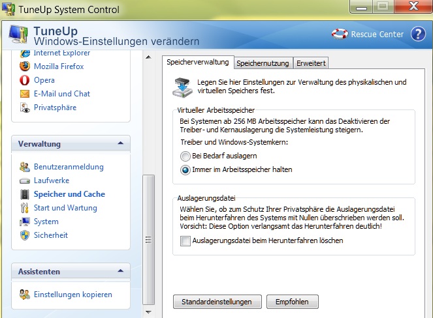The height and width of the screenshot is (318, 433).
Task: Click the Mozilla Firefox icon
Action: tap(25, 66)
